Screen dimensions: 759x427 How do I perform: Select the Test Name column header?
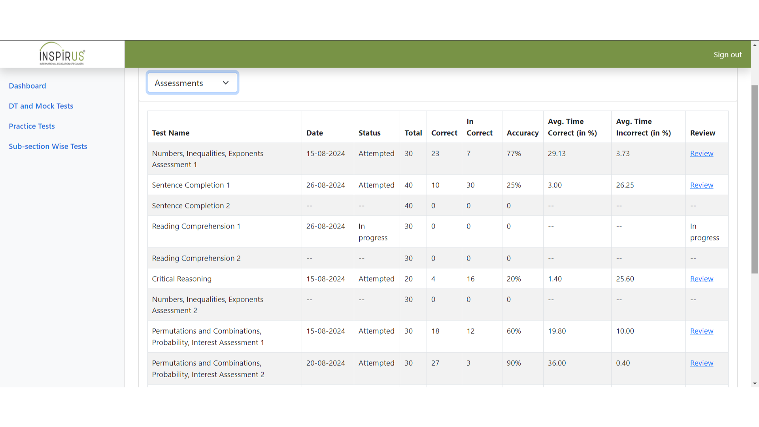[171, 133]
